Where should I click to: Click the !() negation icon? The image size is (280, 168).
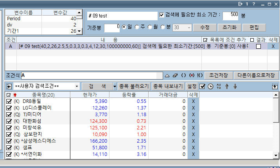click(200, 76)
